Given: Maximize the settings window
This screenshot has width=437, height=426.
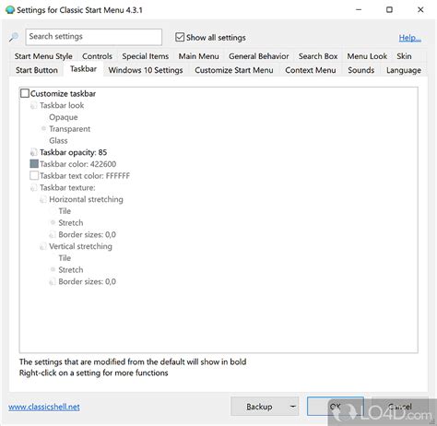Looking at the screenshot, I should point(389,10).
